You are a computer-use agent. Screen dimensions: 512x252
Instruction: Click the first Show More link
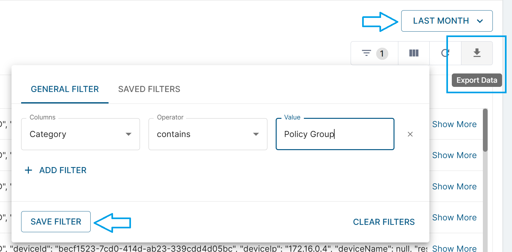pos(454,124)
